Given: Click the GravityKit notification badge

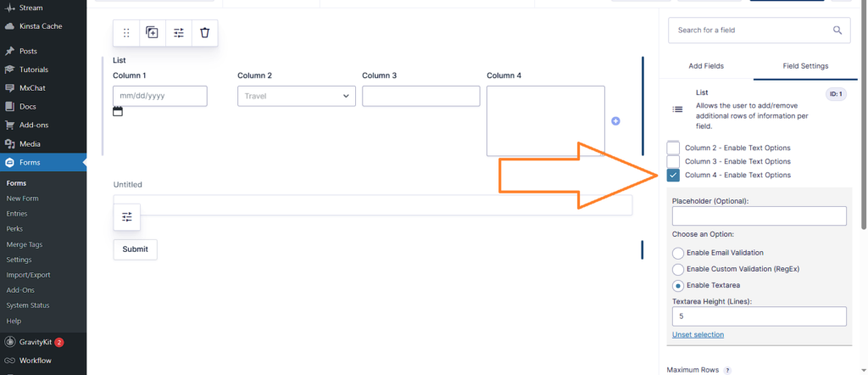Looking at the screenshot, I should coord(58,342).
